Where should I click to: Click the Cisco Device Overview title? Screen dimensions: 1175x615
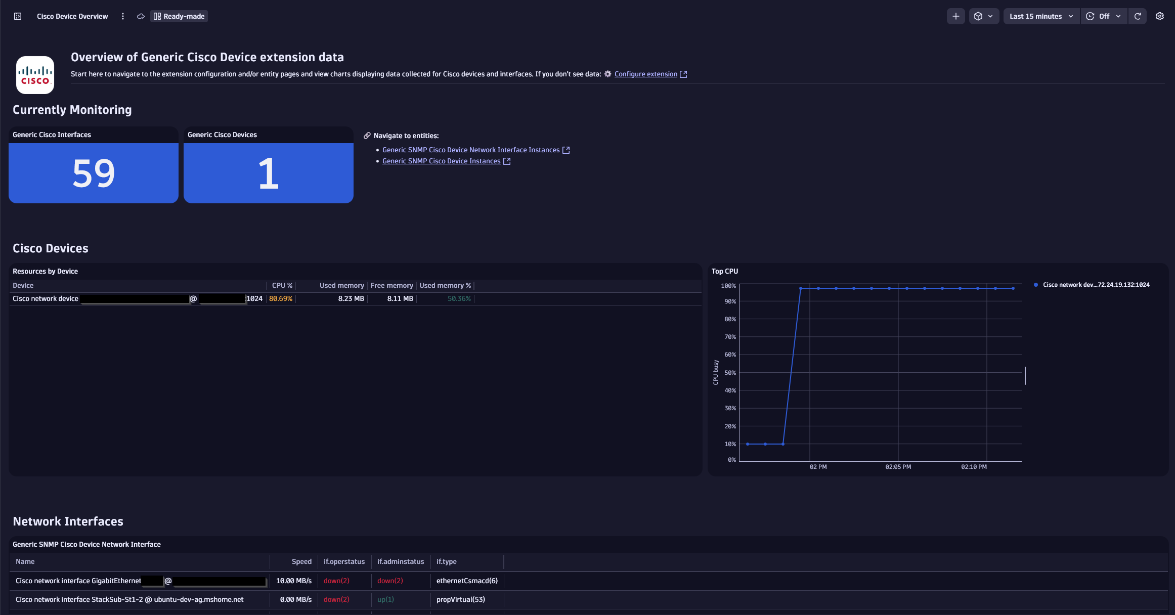72,16
